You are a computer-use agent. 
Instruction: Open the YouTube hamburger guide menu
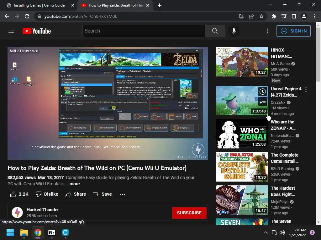11,31
